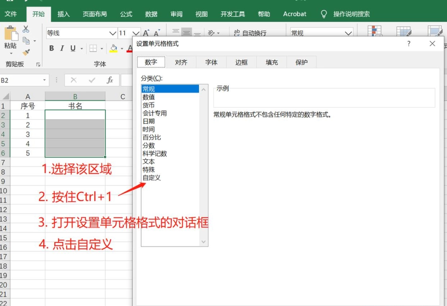This screenshot has height=306, width=447.
Task: Open the paste options dropdown arrow
Action: pyautogui.click(x=11, y=53)
